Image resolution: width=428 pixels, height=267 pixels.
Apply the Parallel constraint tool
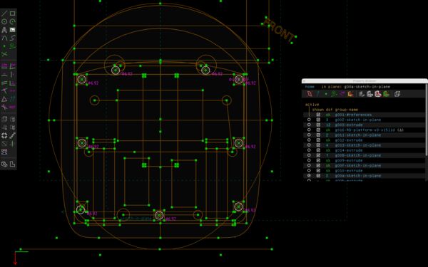[x=4, y=83]
